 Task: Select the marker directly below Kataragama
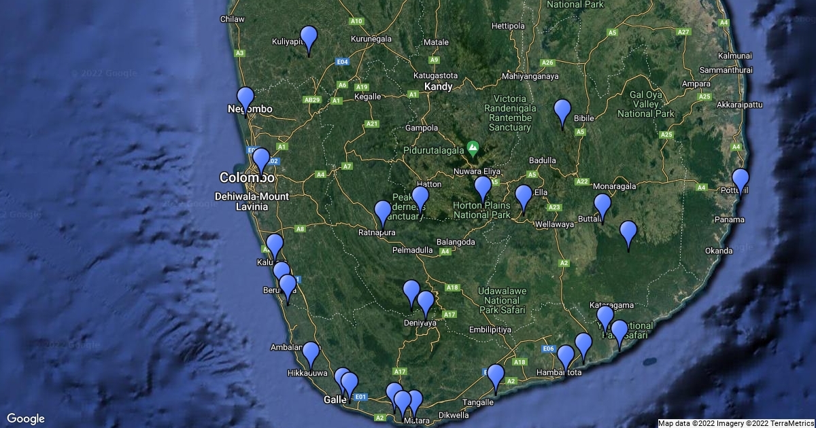[605, 318]
